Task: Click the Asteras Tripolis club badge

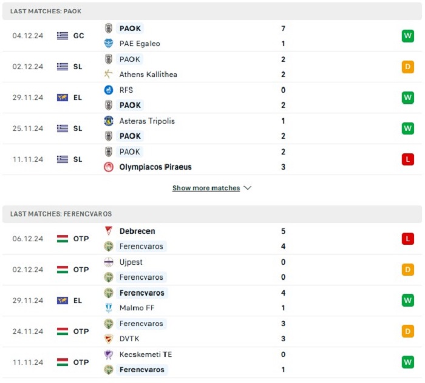Action: click(109, 121)
